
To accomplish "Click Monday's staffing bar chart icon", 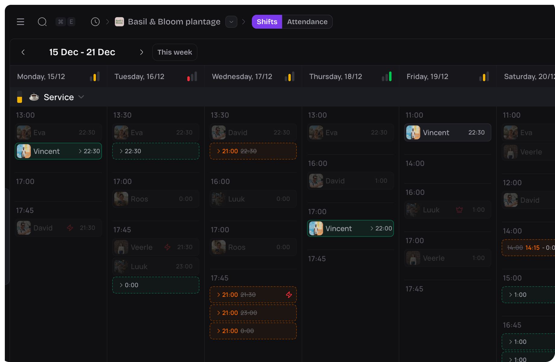I will click(x=95, y=77).
